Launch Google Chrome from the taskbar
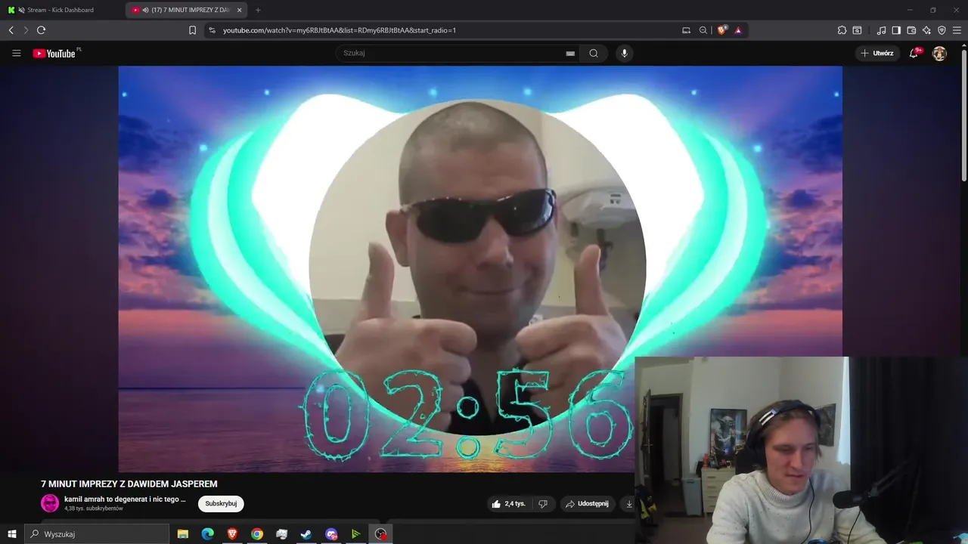Image resolution: width=968 pixels, height=544 pixels. [257, 534]
